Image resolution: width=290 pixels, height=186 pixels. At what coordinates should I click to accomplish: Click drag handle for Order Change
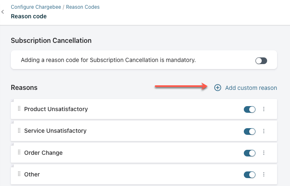[19, 153]
